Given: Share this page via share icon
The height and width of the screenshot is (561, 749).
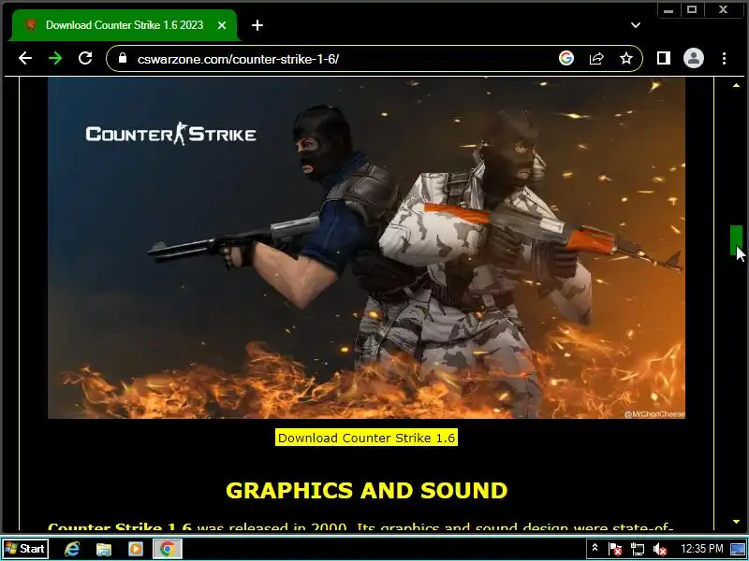Looking at the screenshot, I should (596, 58).
